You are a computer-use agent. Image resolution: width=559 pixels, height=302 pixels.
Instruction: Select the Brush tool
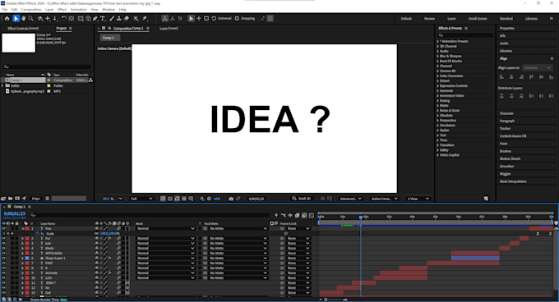click(x=112, y=19)
